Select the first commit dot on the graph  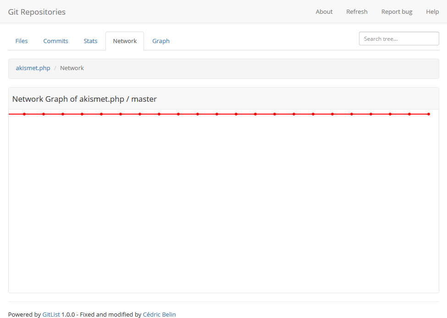[x=24, y=114]
